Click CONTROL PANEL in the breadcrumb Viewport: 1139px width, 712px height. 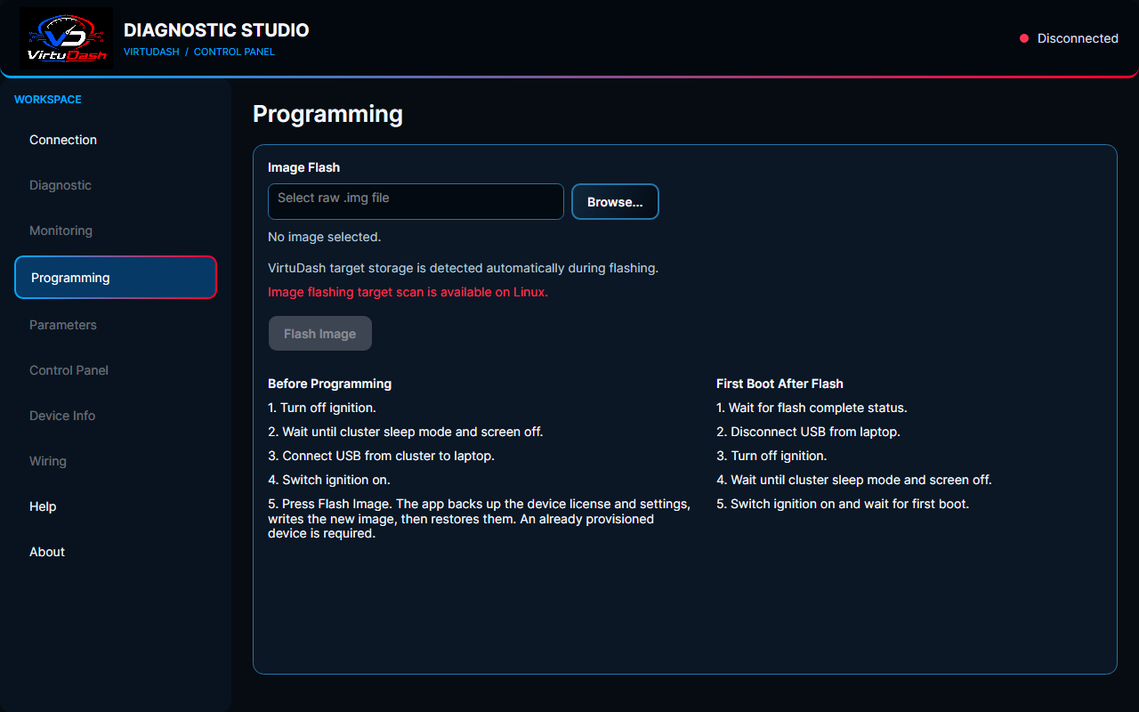click(x=234, y=52)
